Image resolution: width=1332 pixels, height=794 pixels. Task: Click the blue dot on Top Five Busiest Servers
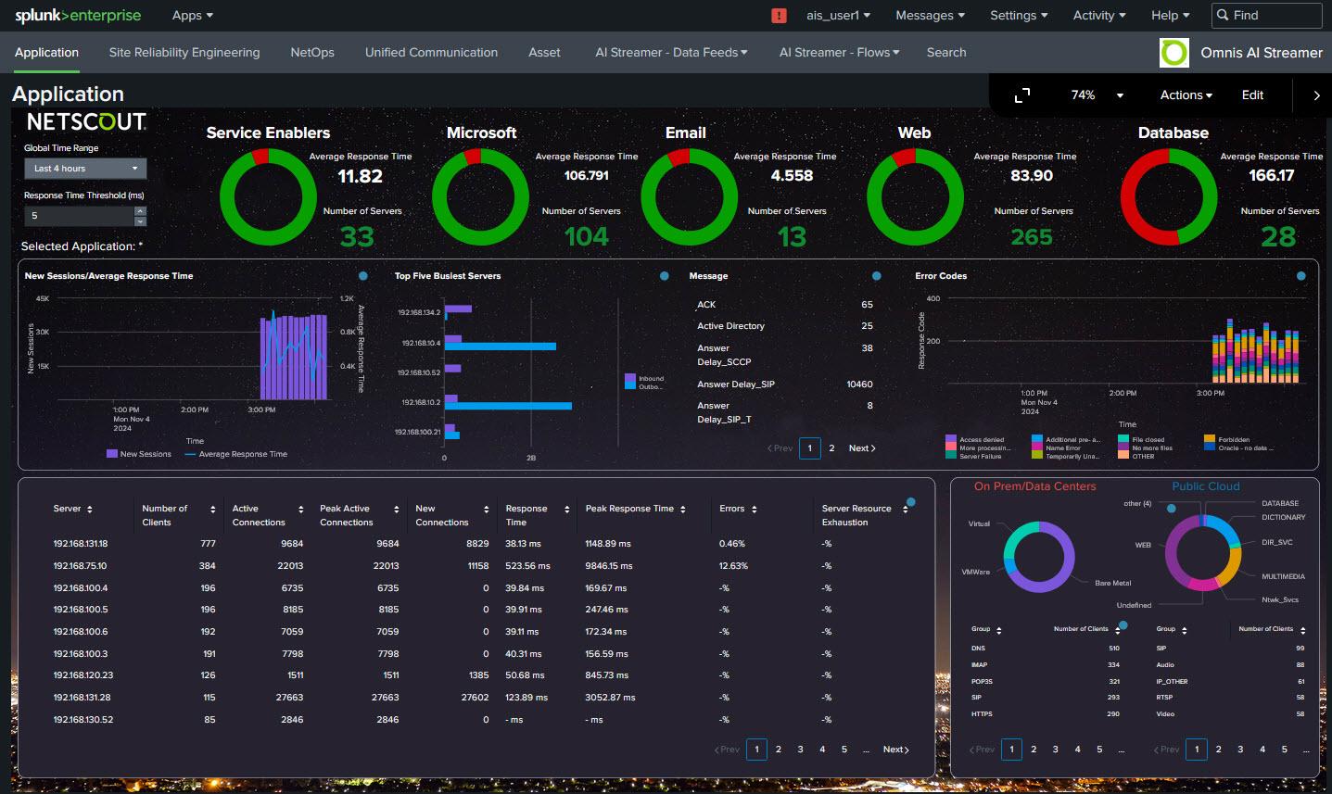(664, 276)
